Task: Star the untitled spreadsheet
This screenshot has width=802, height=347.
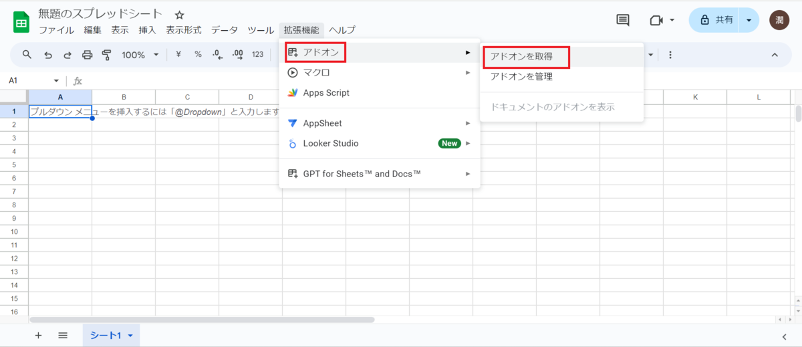Action: pyautogui.click(x=179, y=15)
